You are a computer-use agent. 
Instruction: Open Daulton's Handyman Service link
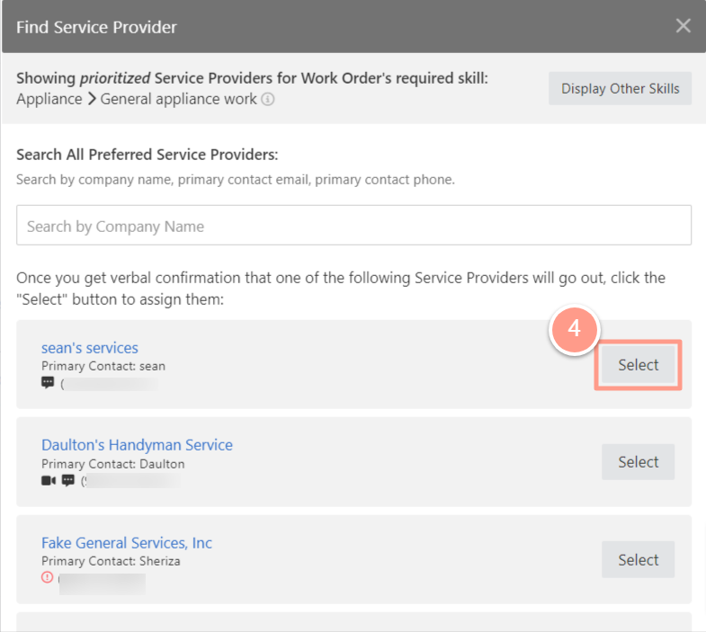[137, 445]
